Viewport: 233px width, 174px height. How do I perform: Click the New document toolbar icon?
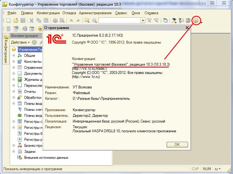point(9,21)
